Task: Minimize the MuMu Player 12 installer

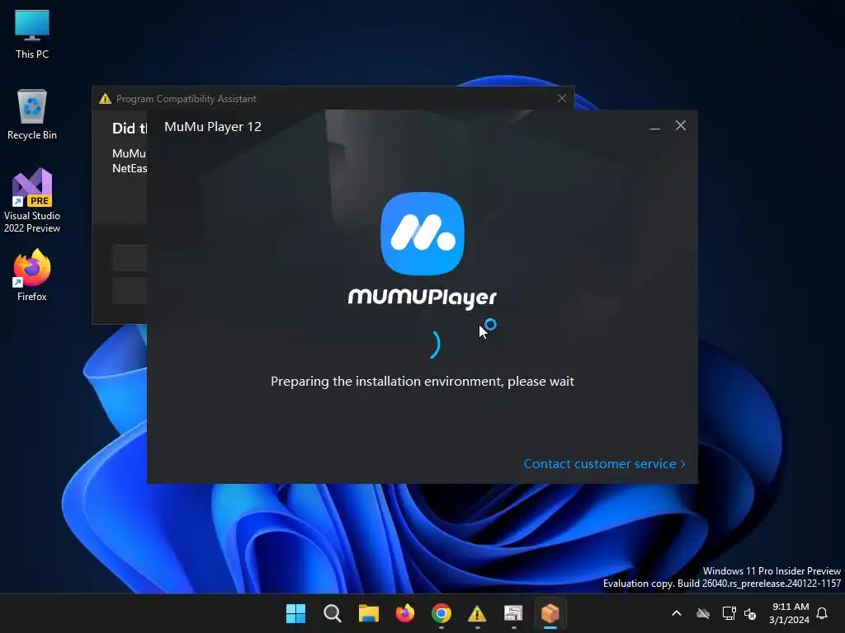Action: point(654,126)
